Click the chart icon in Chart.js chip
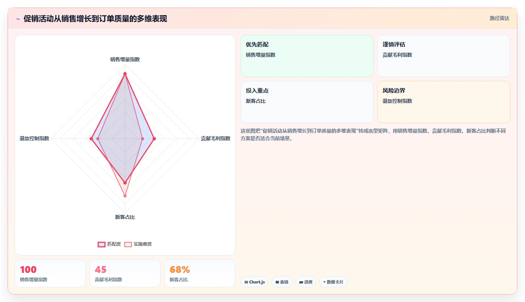The height and width of the screenshot is (302, 525). coord(246,282)
